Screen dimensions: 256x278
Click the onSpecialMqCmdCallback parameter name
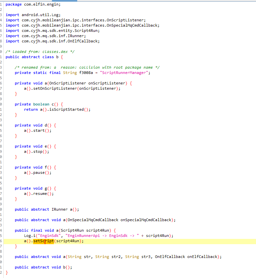[146, 220]
